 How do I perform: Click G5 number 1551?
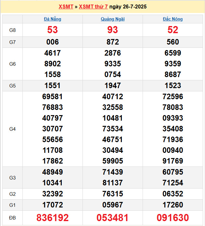(x=53, y=86)
